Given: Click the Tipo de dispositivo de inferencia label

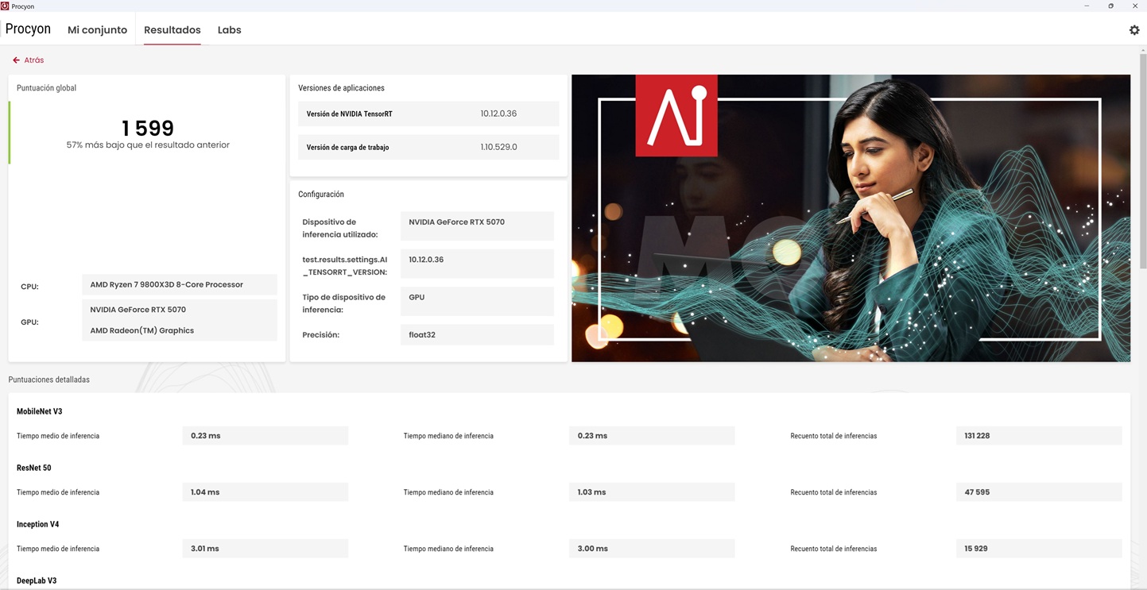Looking at the screenshot, I should [x=344, y=303].
